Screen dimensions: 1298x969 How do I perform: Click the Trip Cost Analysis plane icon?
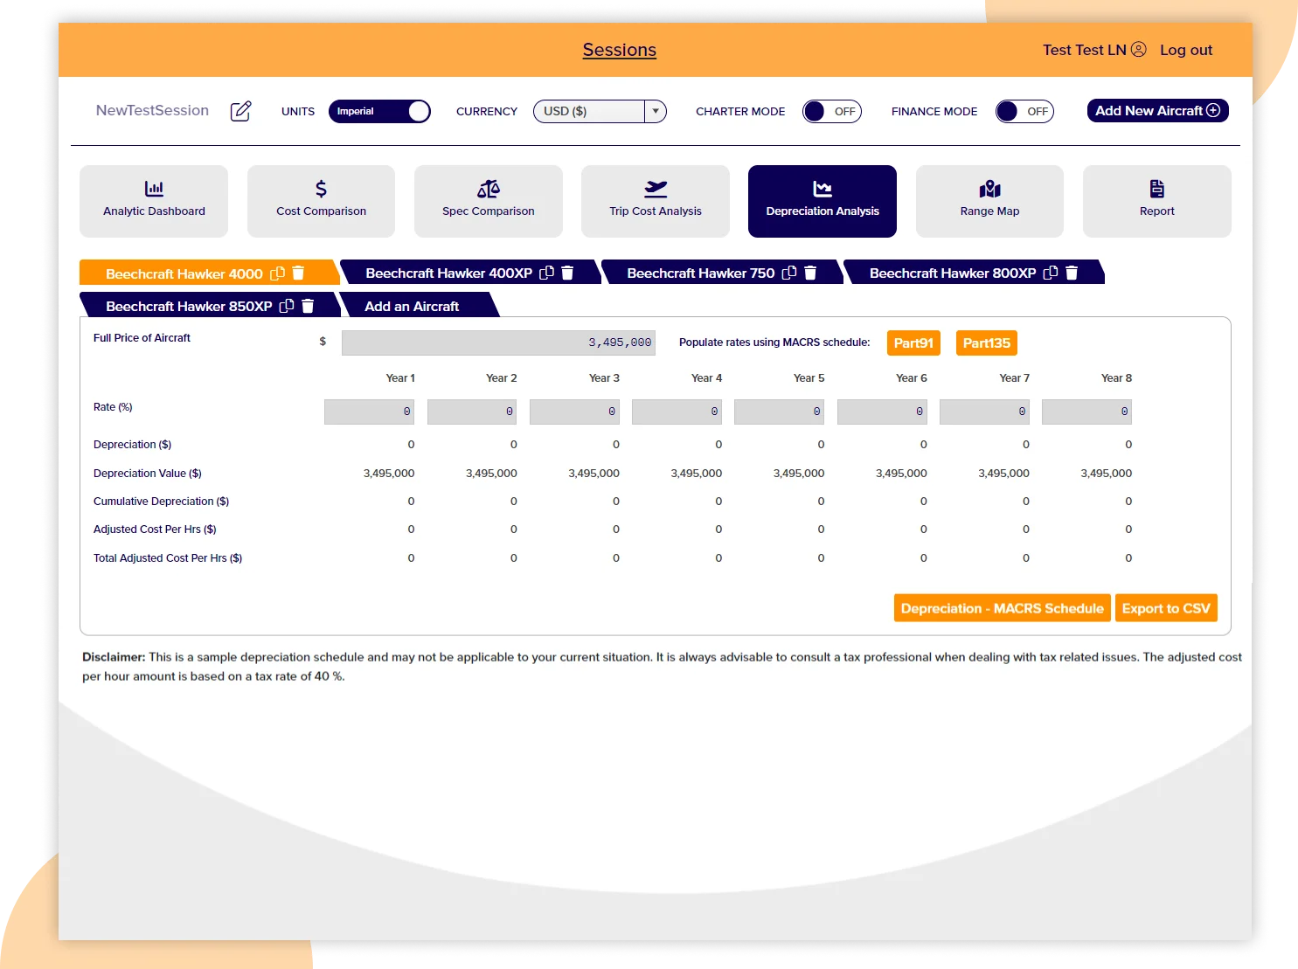[x=656, y=188]
